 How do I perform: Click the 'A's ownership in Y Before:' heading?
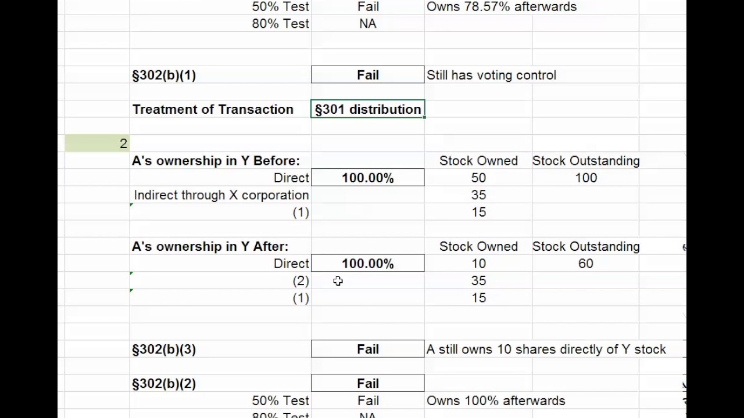pos(216,161)
